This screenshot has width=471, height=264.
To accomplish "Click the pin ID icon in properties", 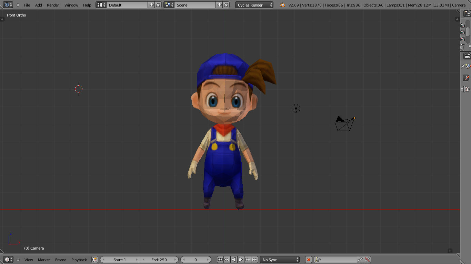I will click(463, 66).
